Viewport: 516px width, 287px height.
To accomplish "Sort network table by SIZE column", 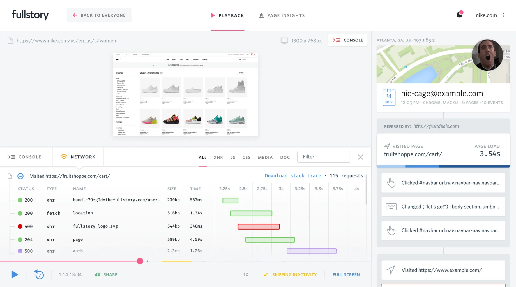I will (172, 189).
